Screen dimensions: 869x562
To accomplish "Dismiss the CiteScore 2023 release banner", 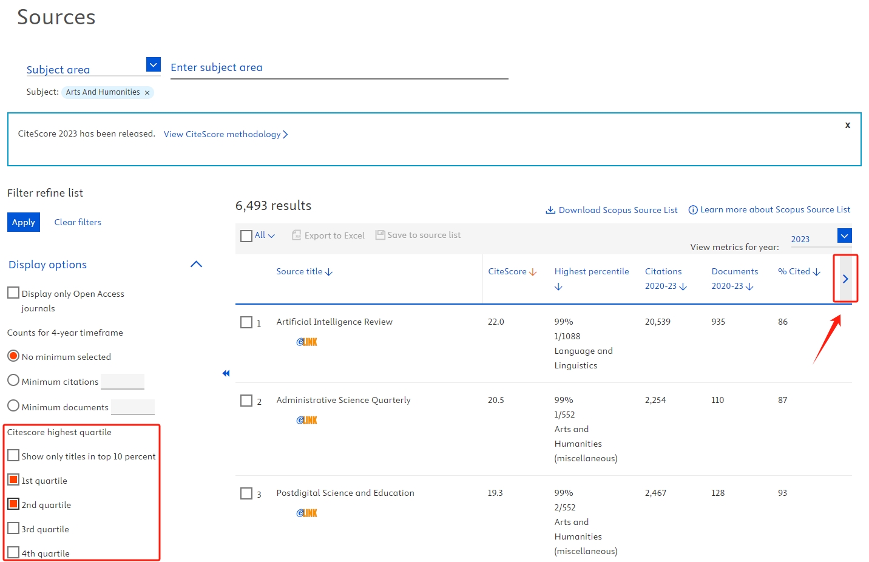I will [847, 125].
